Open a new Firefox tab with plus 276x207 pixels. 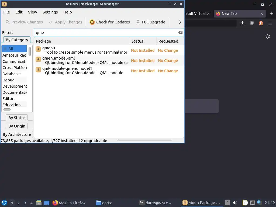[x=271, y=14]
